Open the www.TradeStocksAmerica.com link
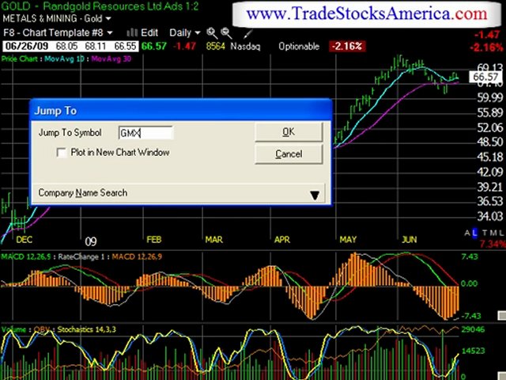Screen dimensions: 506x380 366,13
